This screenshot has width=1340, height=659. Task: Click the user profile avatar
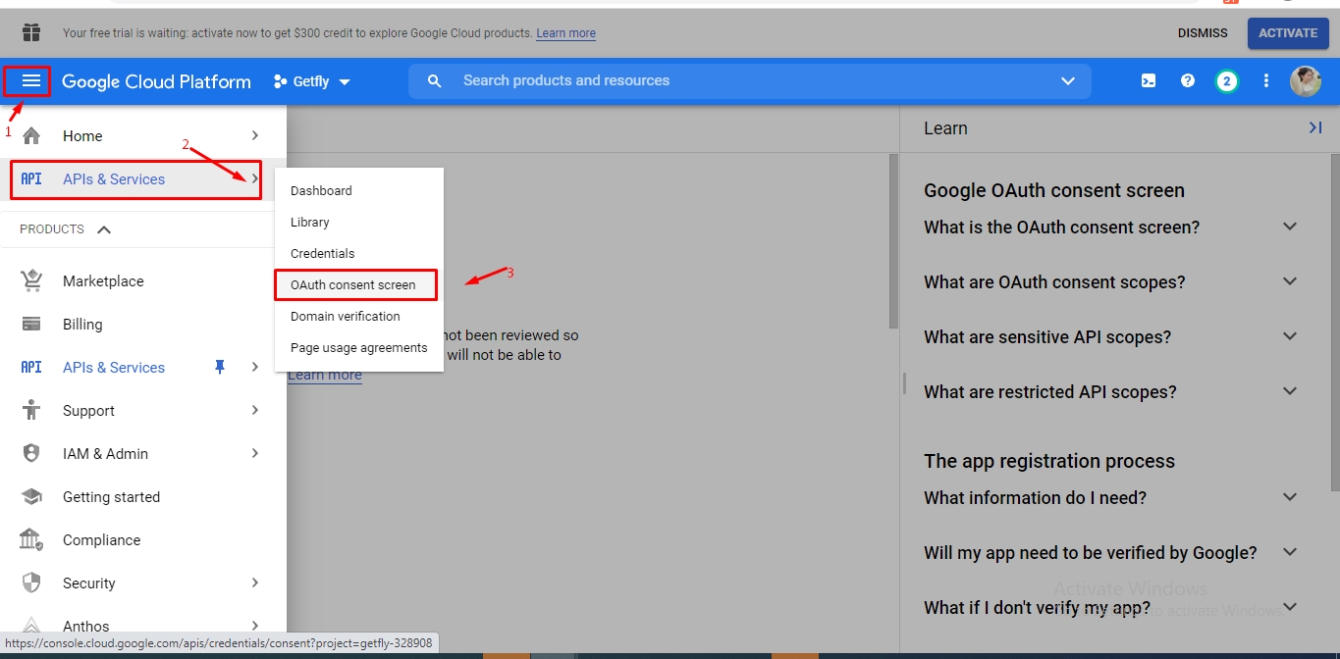click(1305, 81)
